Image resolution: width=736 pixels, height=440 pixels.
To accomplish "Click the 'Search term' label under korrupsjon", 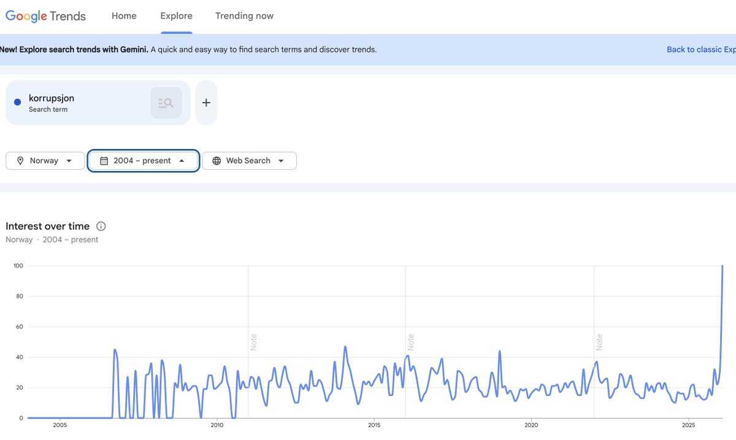I will [x=48, y=110].
